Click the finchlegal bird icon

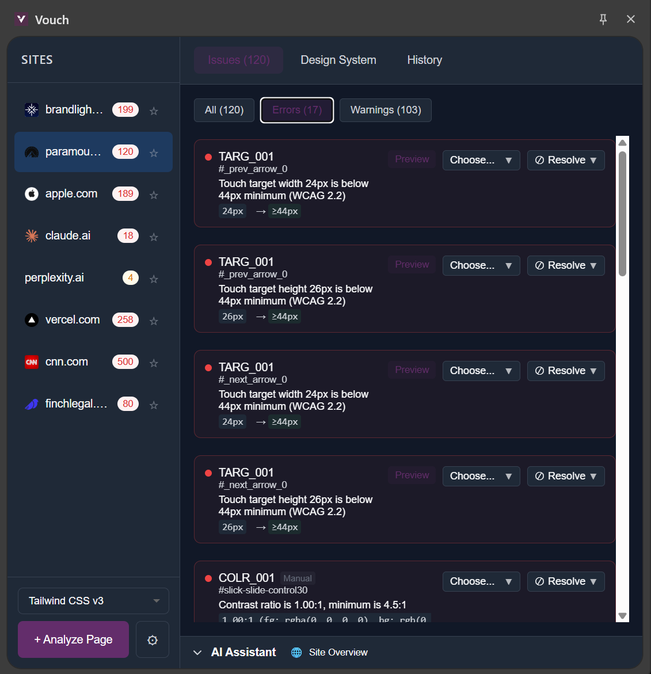click(x=31, y=403)
